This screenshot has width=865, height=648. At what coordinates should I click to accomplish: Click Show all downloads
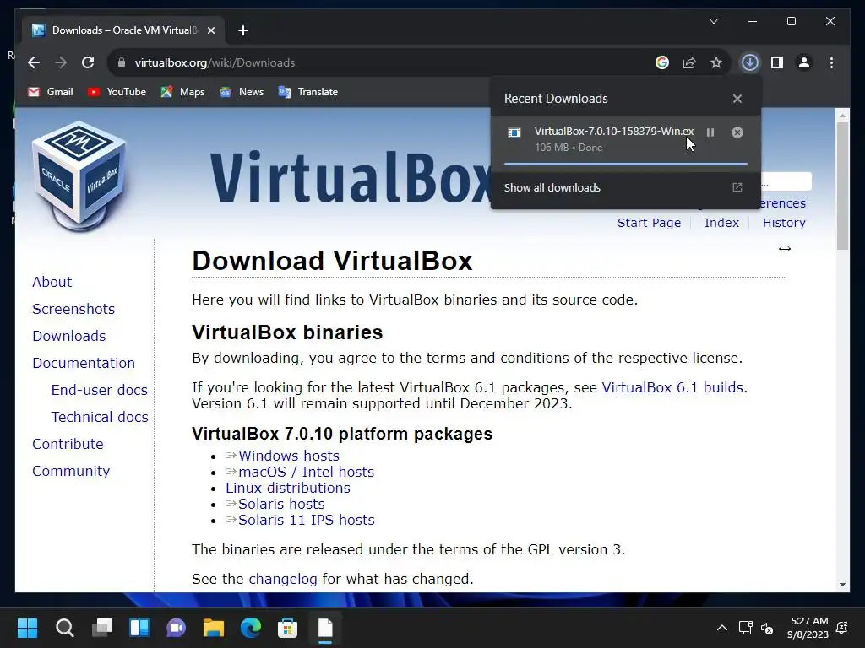click(x=552, y=187)
